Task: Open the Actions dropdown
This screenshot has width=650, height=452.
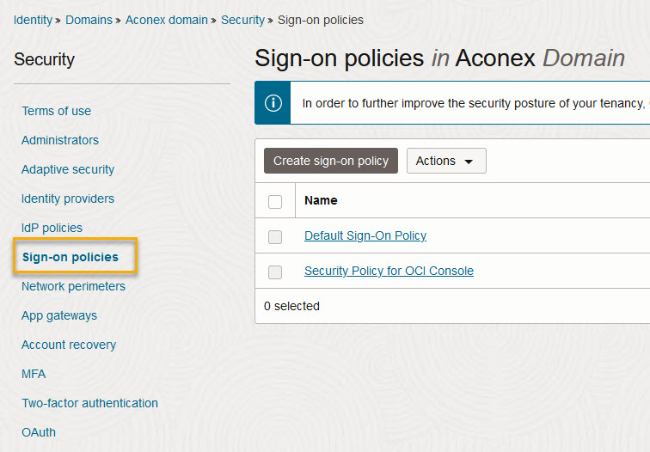Action: point(446,161)
